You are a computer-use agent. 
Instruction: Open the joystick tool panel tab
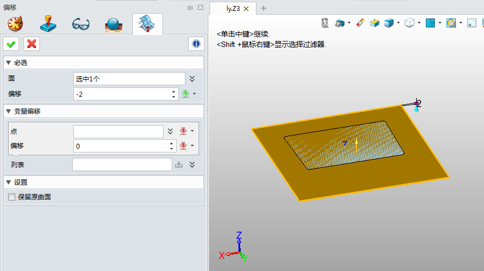49,25
